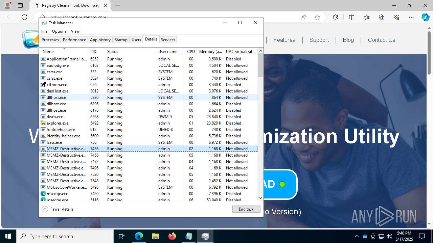The width and height of the screenshot is (433, 243).
Task: Open Blog link on webpage
Action: tap(348, 40)
